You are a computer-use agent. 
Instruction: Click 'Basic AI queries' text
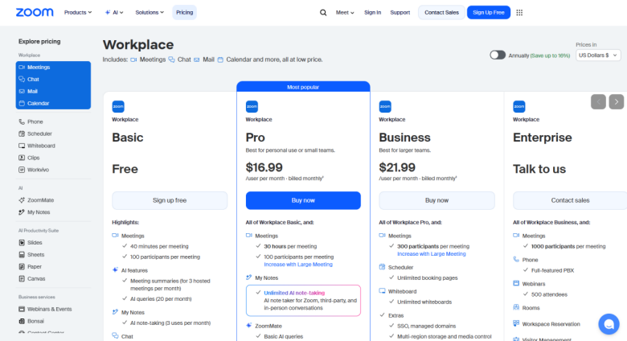pos(284,337)
